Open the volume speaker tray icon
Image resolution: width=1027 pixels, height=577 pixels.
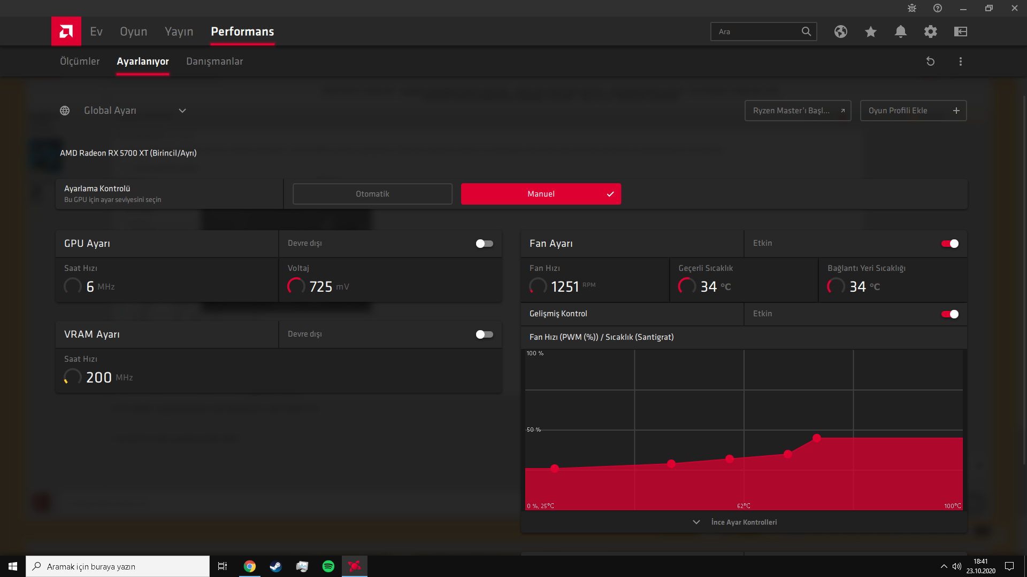(957, 566)
